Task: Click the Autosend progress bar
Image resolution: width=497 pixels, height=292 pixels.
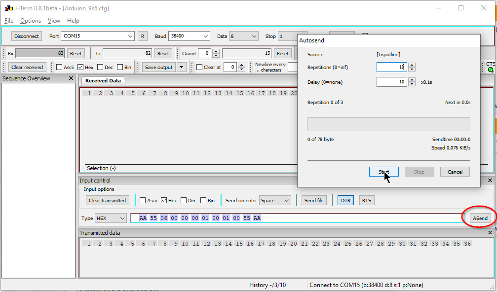Action: click(388, 124)
